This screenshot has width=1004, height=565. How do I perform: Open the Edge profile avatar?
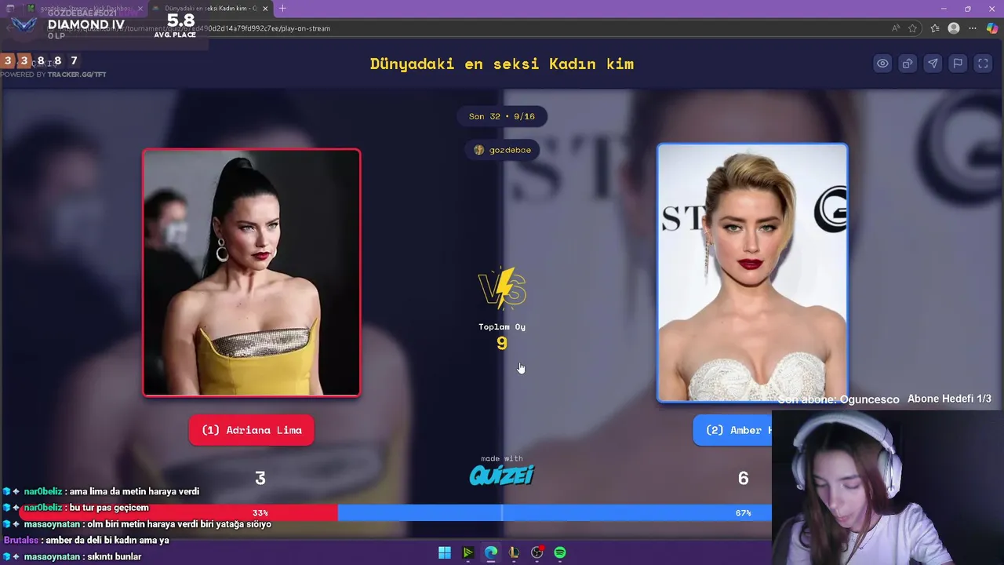click(x=954, y=28)
